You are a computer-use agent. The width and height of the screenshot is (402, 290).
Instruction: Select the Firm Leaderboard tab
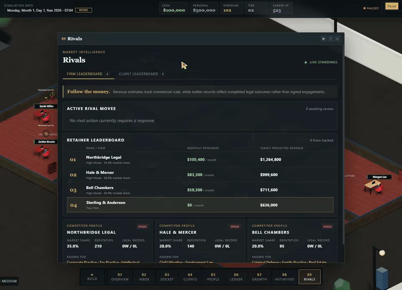(88, 74)
